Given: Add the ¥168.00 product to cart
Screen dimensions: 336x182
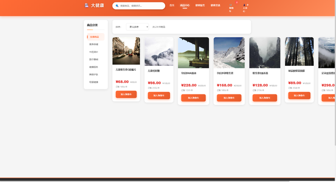Looking at the screenshot, I should pyautogui.click(x=229, y=98).
